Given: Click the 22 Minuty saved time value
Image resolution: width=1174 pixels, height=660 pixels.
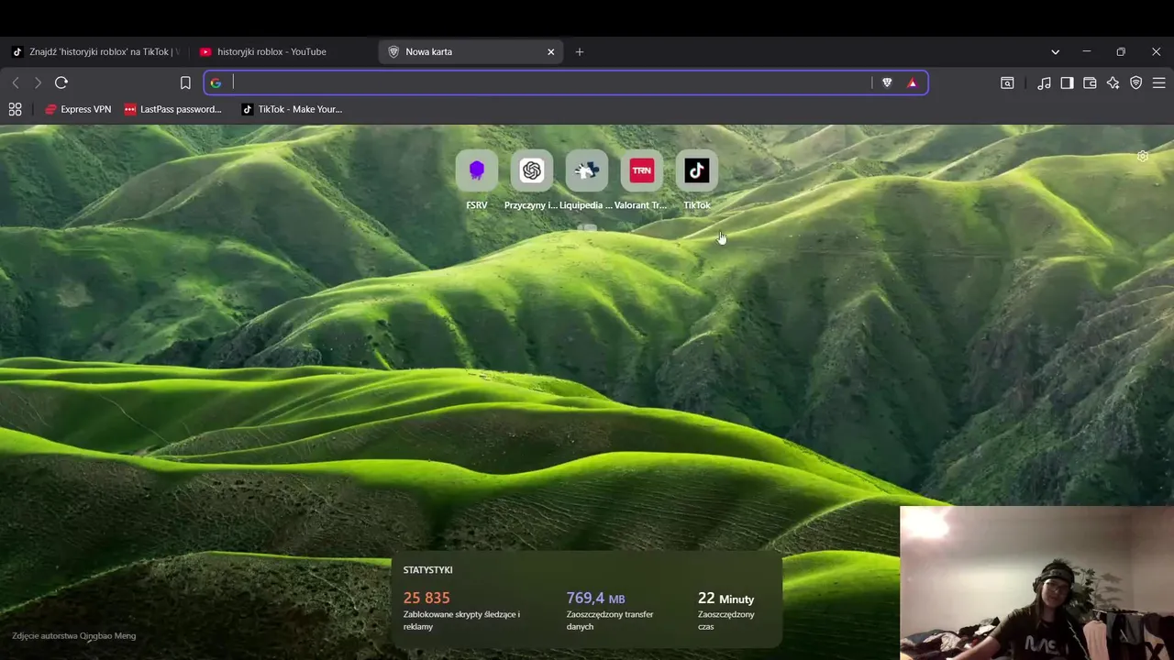Looking at the screenshot, I should (x=725, y=599).
